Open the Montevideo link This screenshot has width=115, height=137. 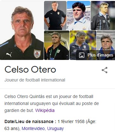33,128
